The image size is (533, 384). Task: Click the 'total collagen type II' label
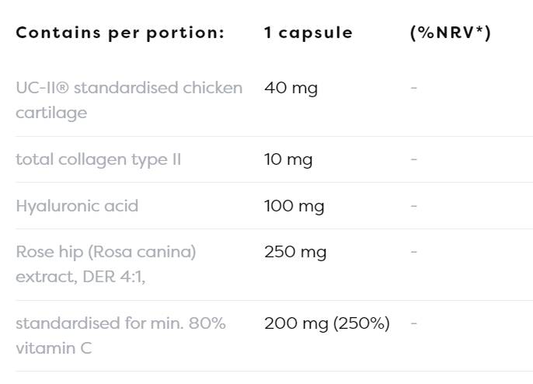point(98,159)
